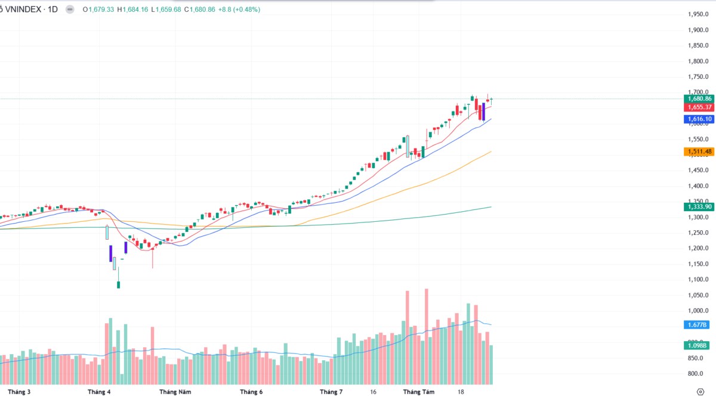
Task: Toggle the green 1,680.86 price label
Action: [698, 97]
